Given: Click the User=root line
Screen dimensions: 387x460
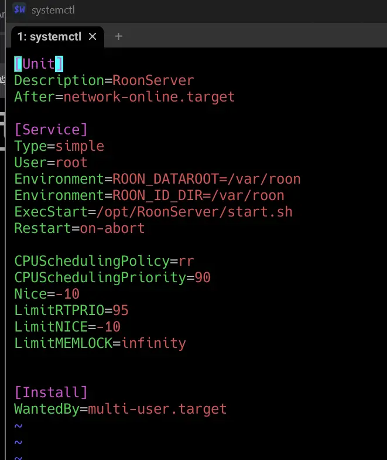Looking at the screenshot, I should pyautogui.click(x=51, y=163).
